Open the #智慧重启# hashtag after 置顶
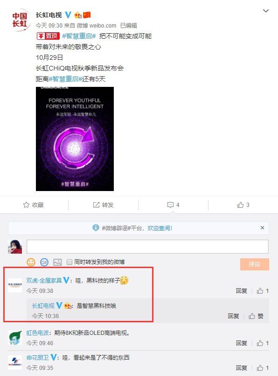The width and height of the screenshot is (278, 376). tap(79, 36)
